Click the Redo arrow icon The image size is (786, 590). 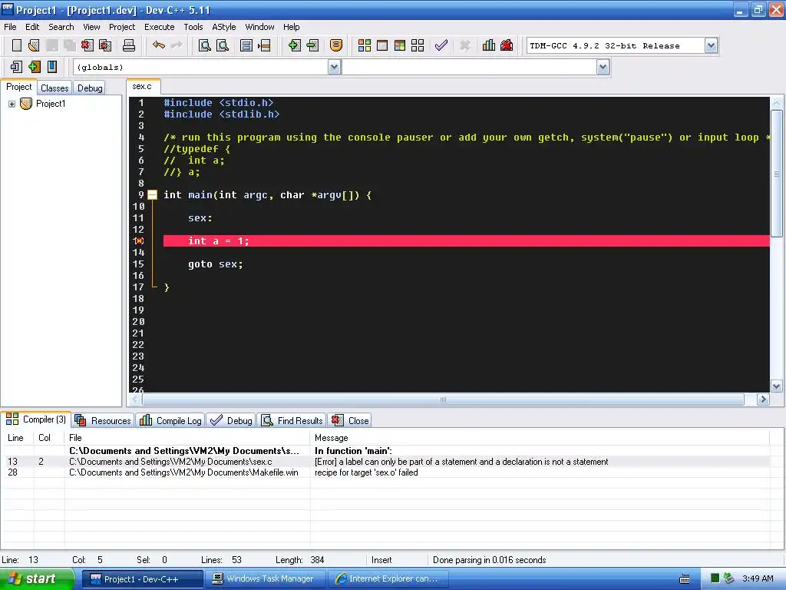point(177,45)
